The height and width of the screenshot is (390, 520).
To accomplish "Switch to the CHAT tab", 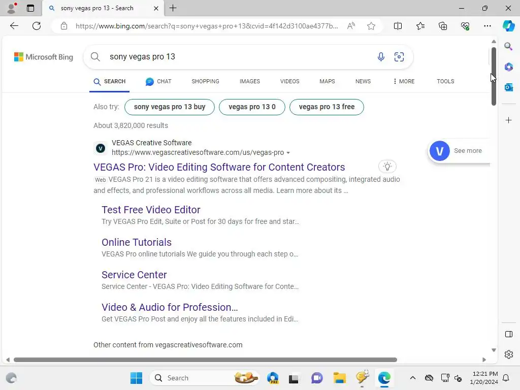I will tap(158, 81).
